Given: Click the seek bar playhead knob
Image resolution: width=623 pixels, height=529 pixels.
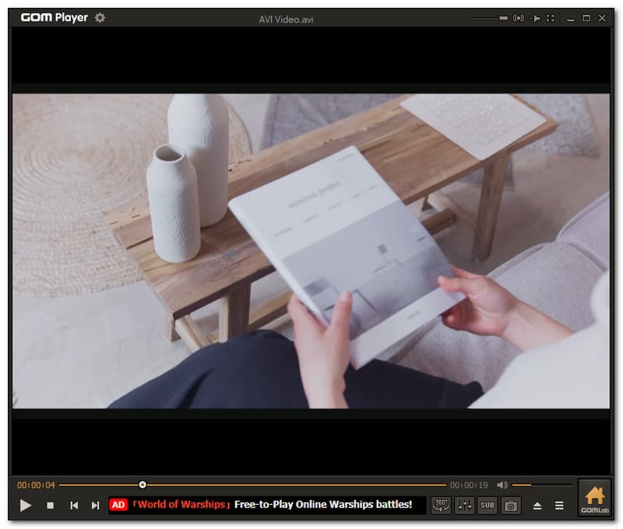Looking at the screenshot, I should [x=143, y=485].
